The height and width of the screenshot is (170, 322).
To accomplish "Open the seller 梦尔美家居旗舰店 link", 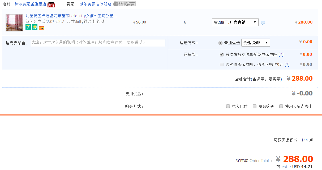I will [x=96, y=4].
